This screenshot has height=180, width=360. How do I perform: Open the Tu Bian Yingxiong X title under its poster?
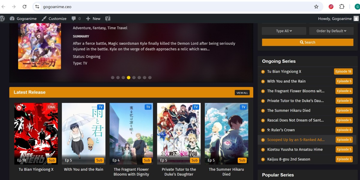tap(36, 169)
